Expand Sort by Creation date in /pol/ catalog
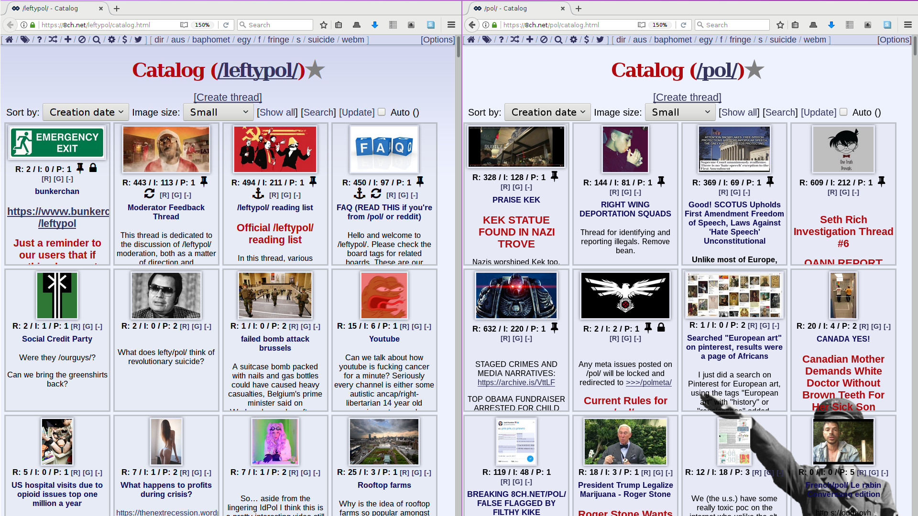Image resolution: width=918 pixels, height=516 pixels. (x=547, y=112)
